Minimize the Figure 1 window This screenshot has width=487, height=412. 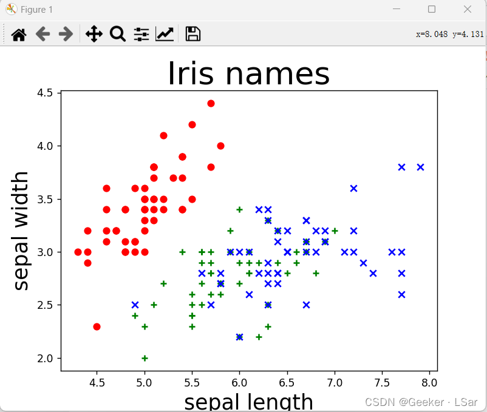pyautogui.click(x=397, y=9)
